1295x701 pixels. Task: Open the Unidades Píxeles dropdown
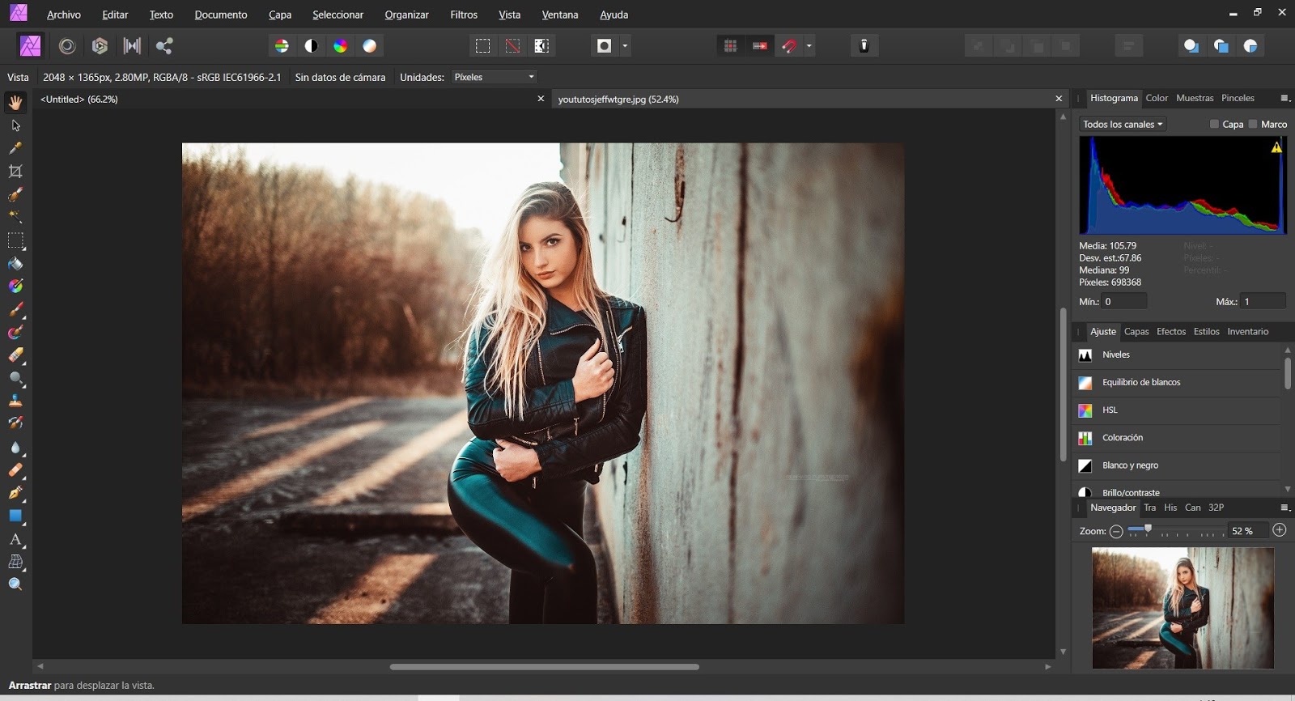click(495, 77)
